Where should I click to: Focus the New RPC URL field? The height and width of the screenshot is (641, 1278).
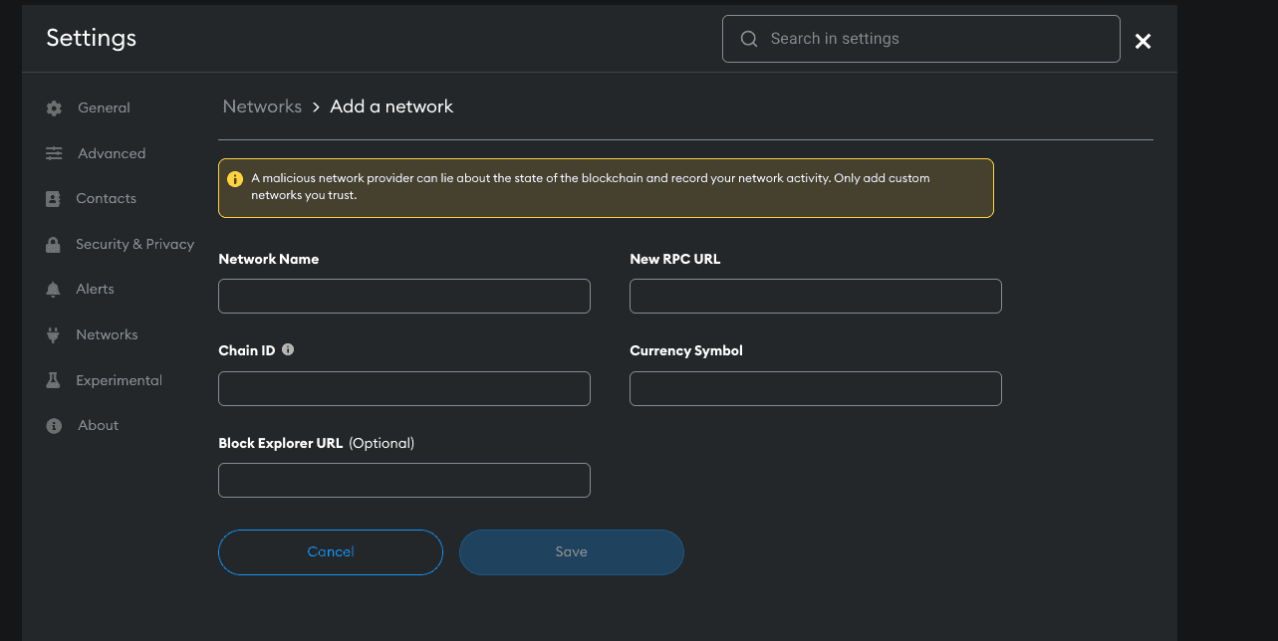pyautogui.click(x=815, y=297)
